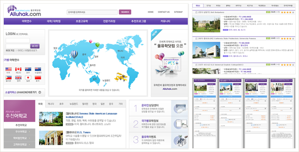Click the login password input field
299x152 pixels.
(x=17, y=46)
